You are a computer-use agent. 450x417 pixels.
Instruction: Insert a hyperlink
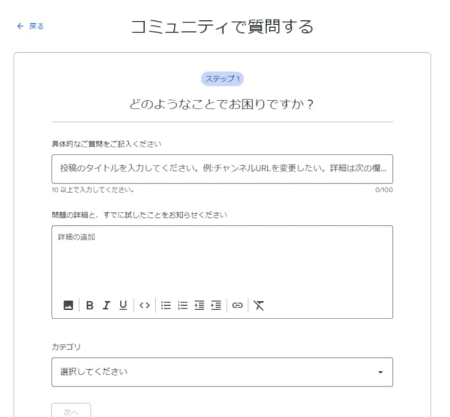pyautogui.click(x=237, y=305)
